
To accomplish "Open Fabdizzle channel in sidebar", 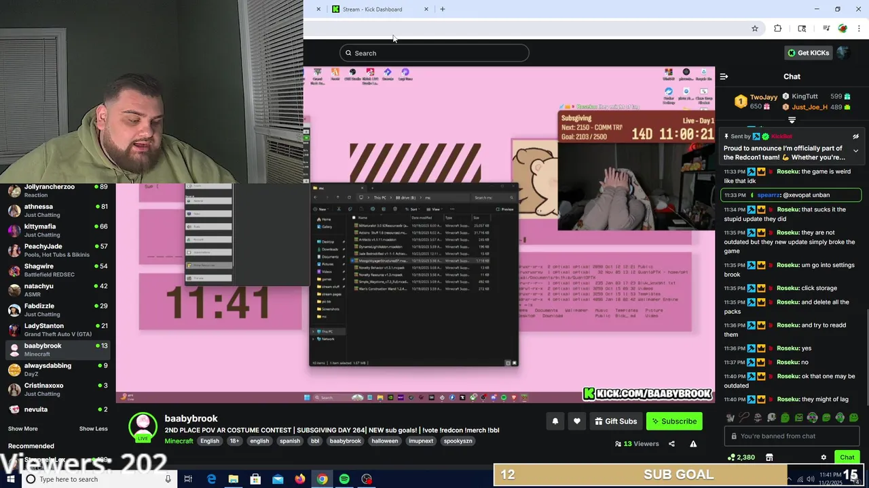I will pyautogui.click(x=58, y=310).
